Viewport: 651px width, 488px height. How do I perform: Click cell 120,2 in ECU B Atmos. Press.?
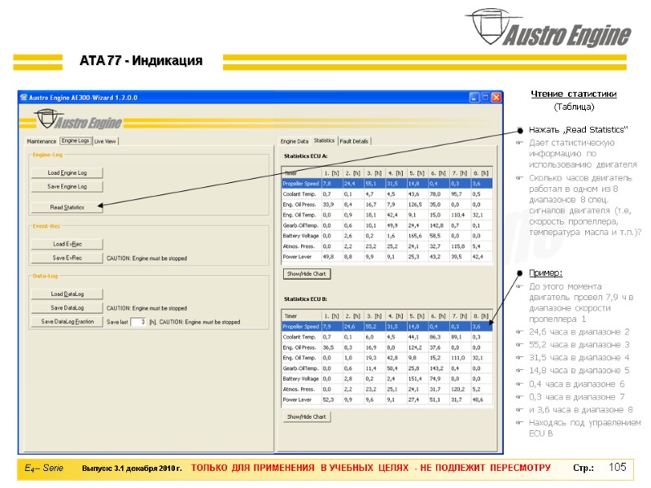click(x=461, y=390)
